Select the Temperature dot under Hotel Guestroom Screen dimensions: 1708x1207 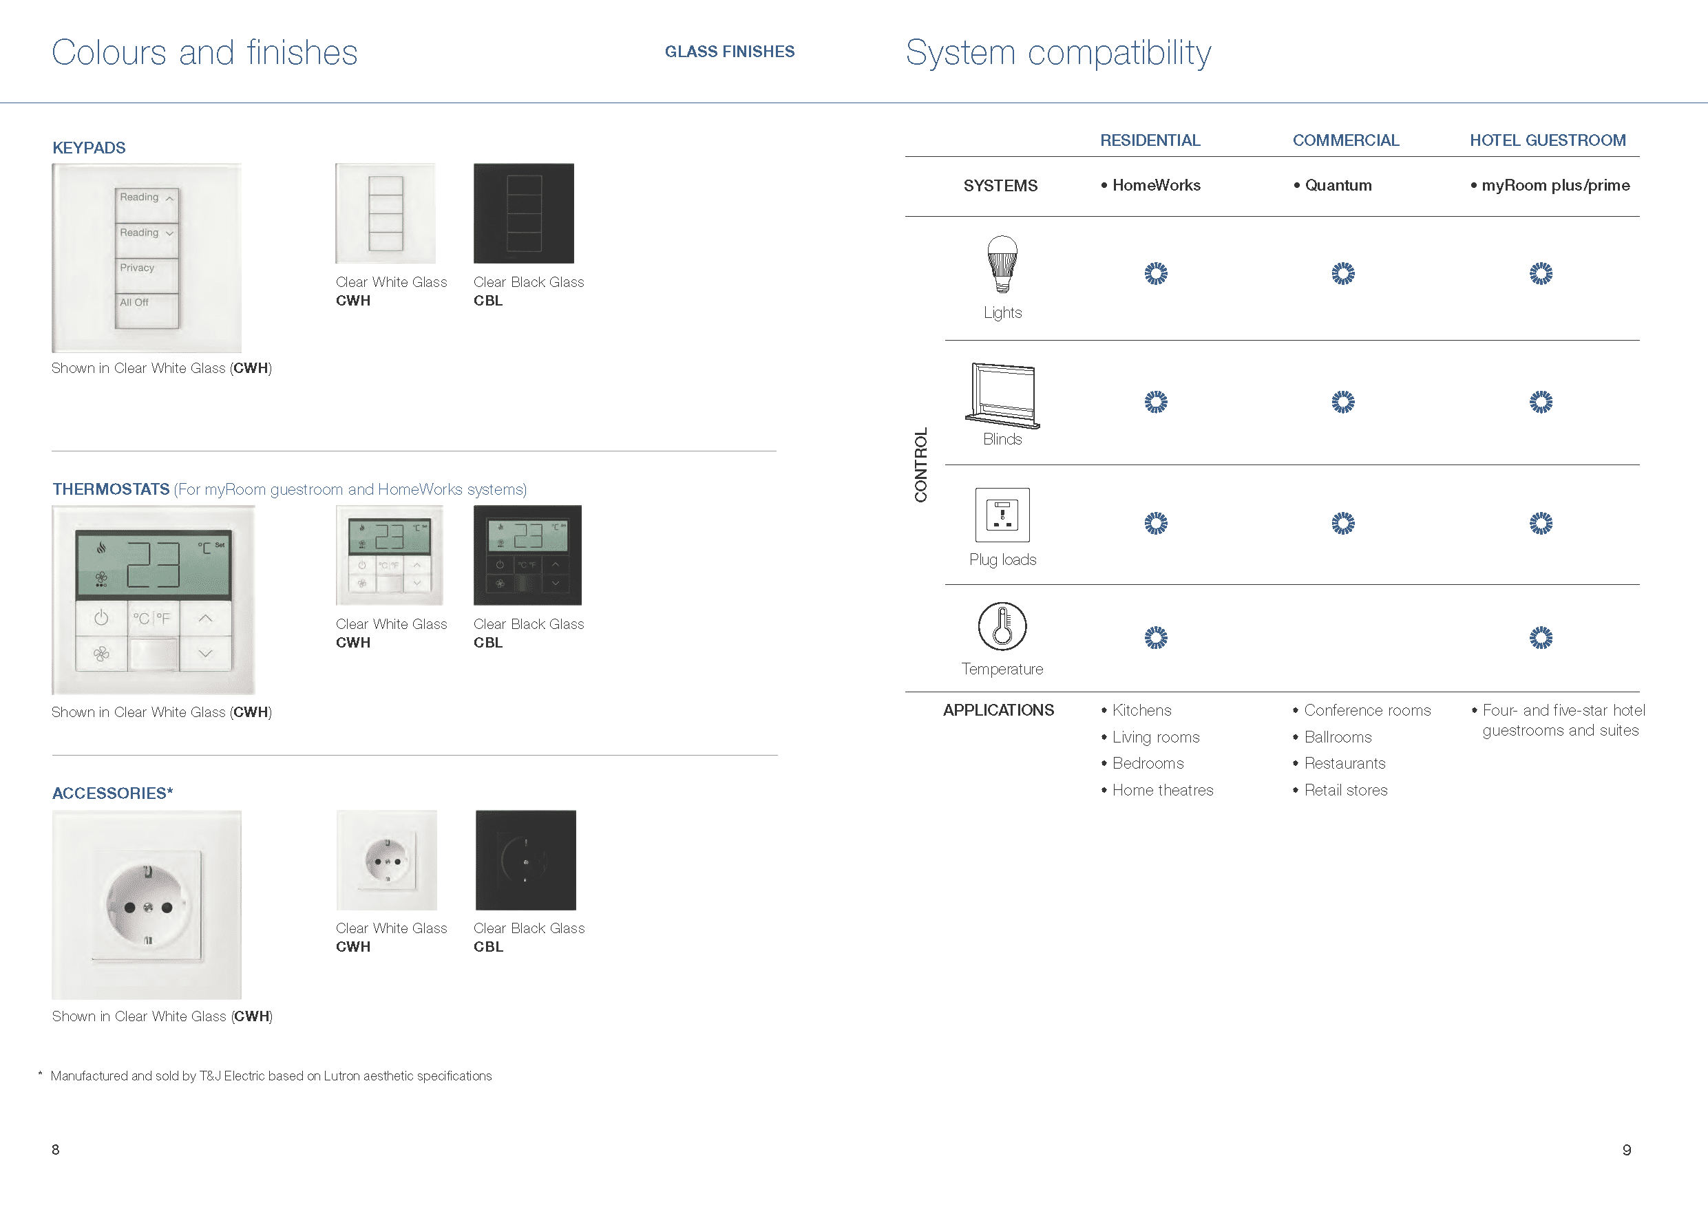click(x=1541, y=637)
